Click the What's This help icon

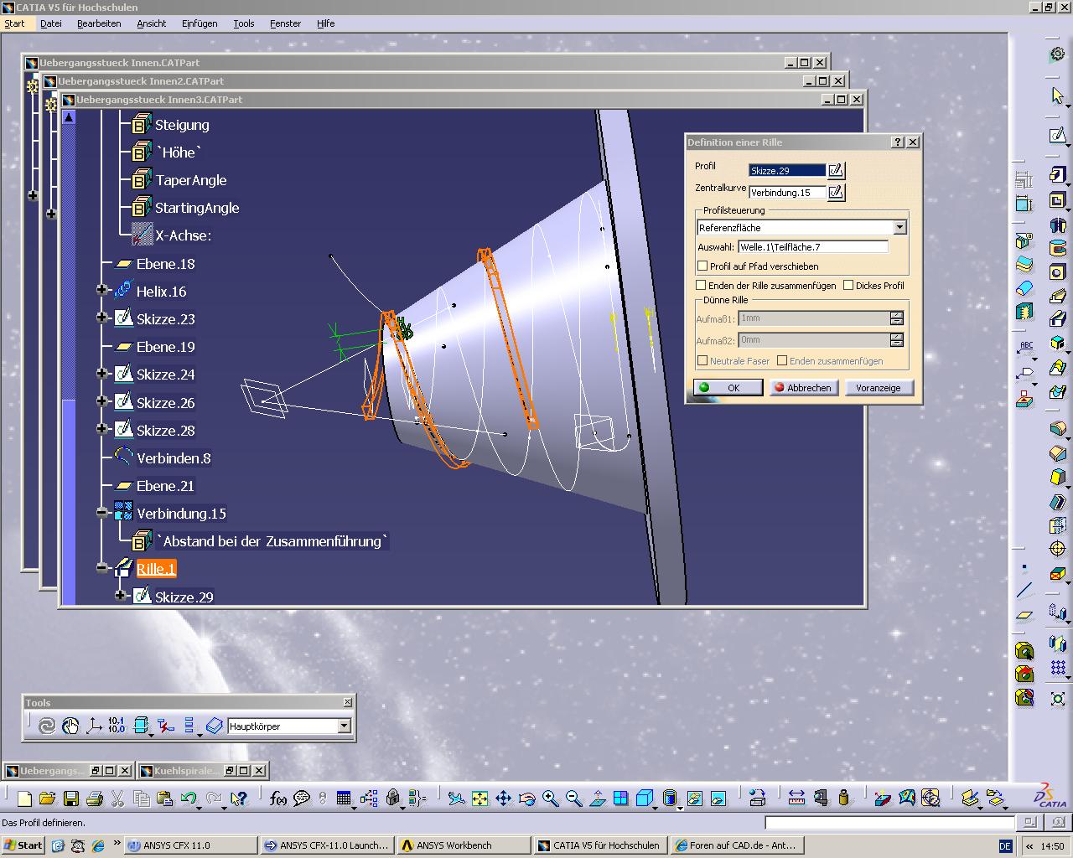tap(239, 799)
